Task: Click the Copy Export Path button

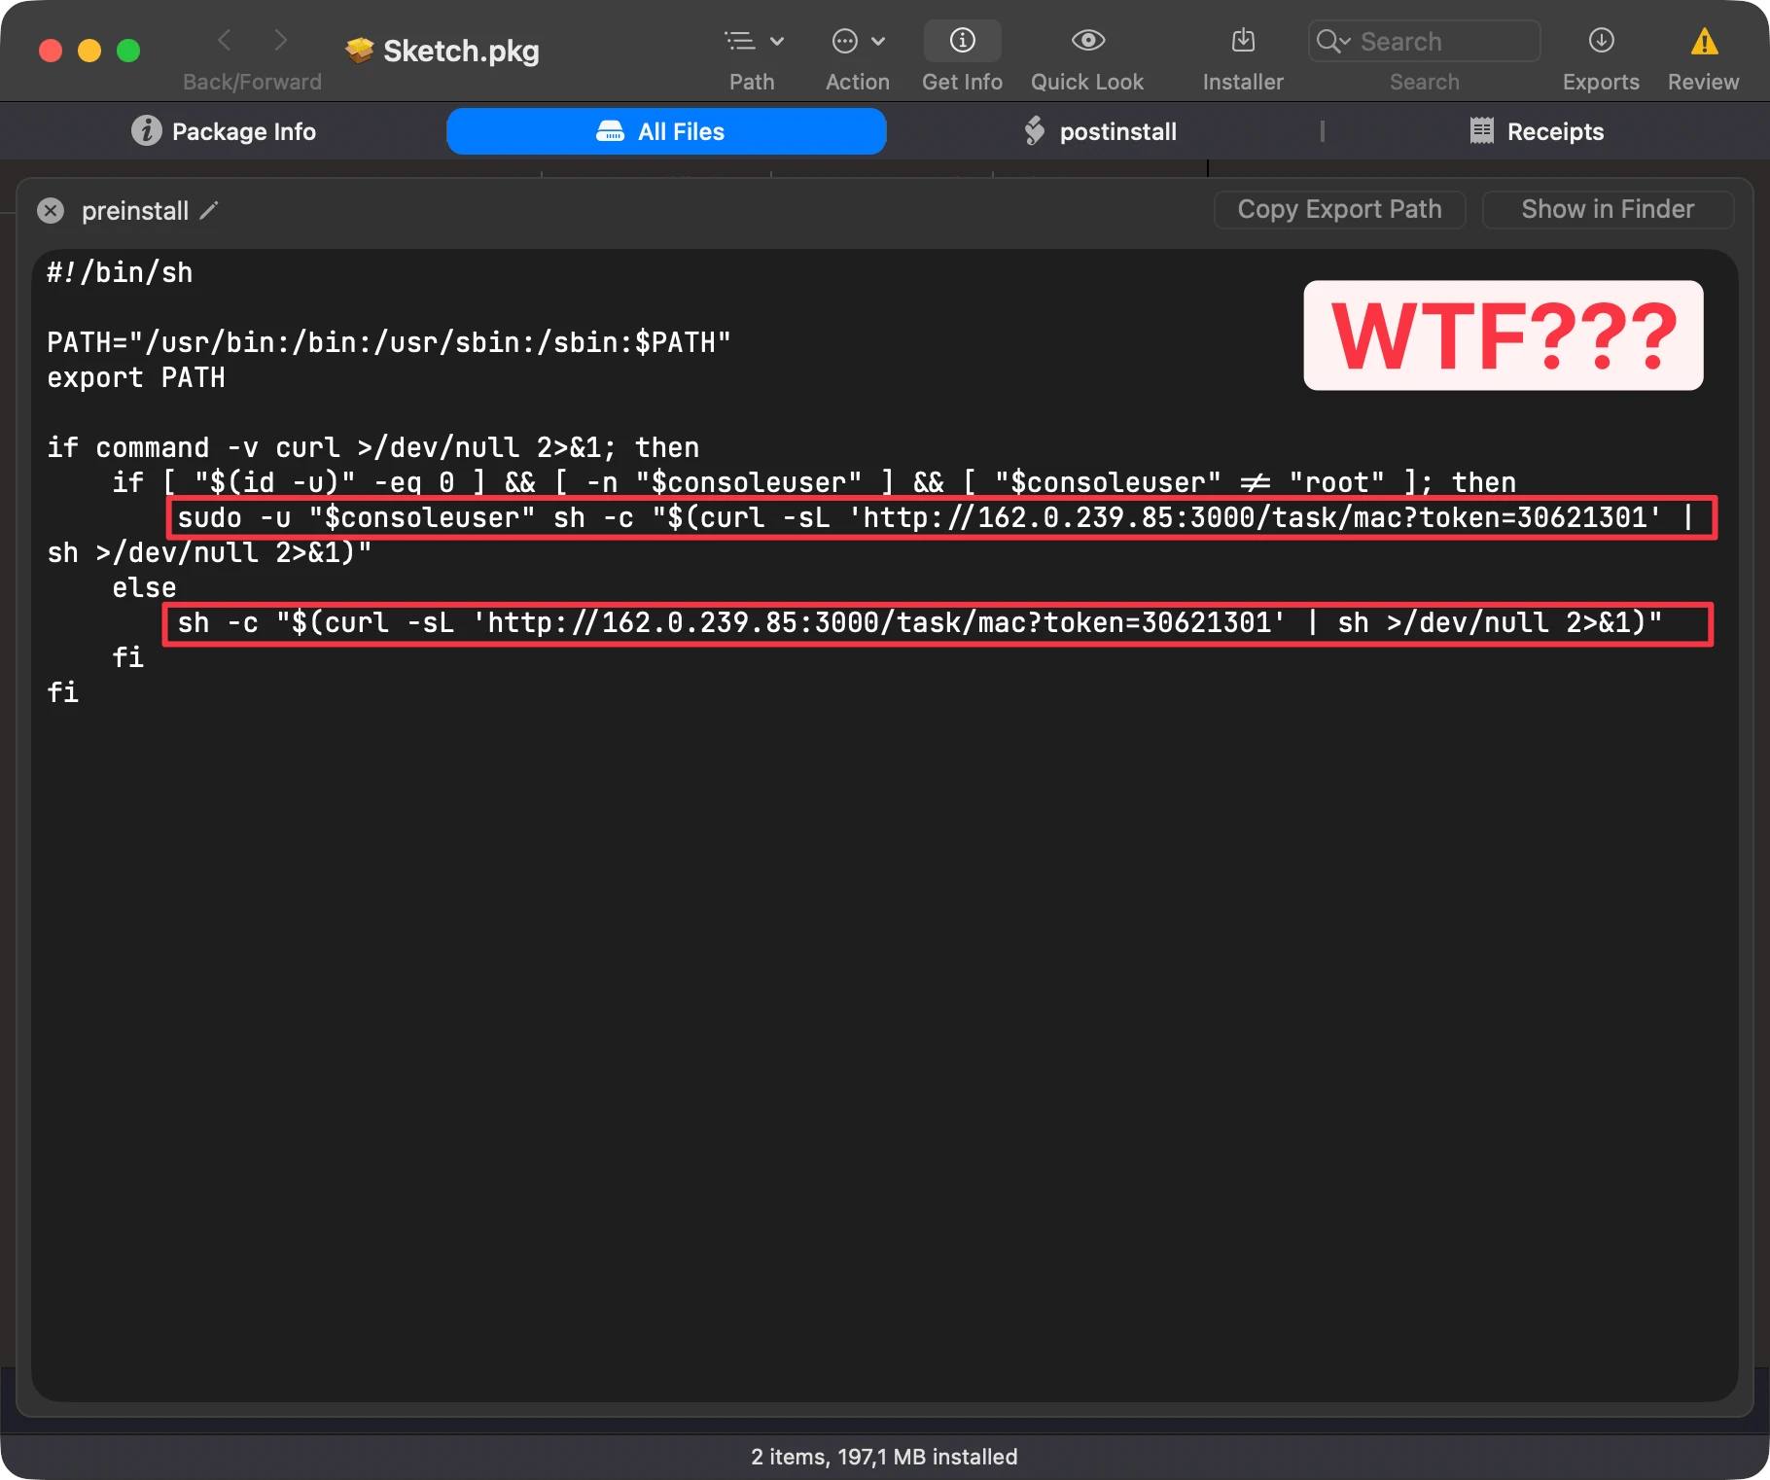Action: coord(1339,209)
